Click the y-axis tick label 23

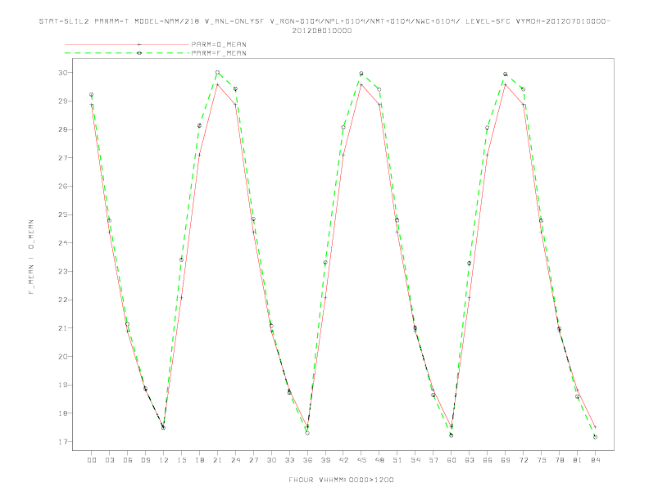[63, 271]
